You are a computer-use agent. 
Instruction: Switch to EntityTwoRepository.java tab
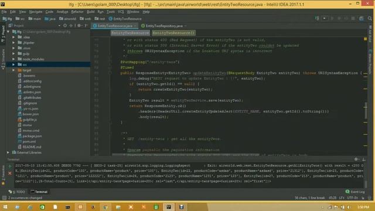click(164, 26)
